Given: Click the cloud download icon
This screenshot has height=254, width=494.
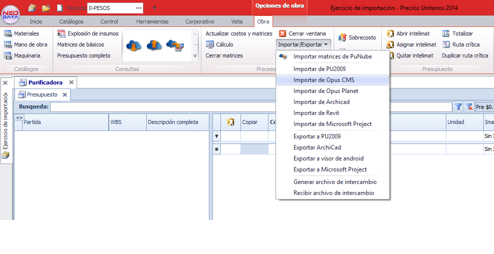Looking at the screenshot, I should (134, 45).
